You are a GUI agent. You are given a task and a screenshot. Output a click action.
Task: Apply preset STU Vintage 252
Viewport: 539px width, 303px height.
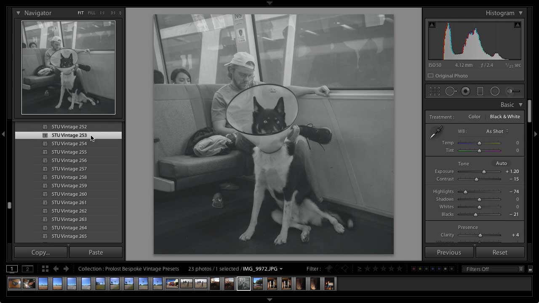click(x=68, y=127)
